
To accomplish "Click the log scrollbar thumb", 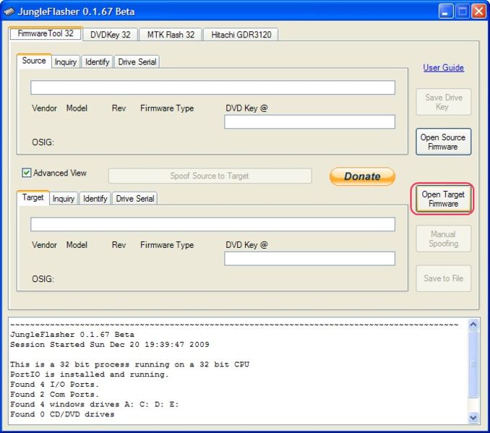I will pos(473,364).
